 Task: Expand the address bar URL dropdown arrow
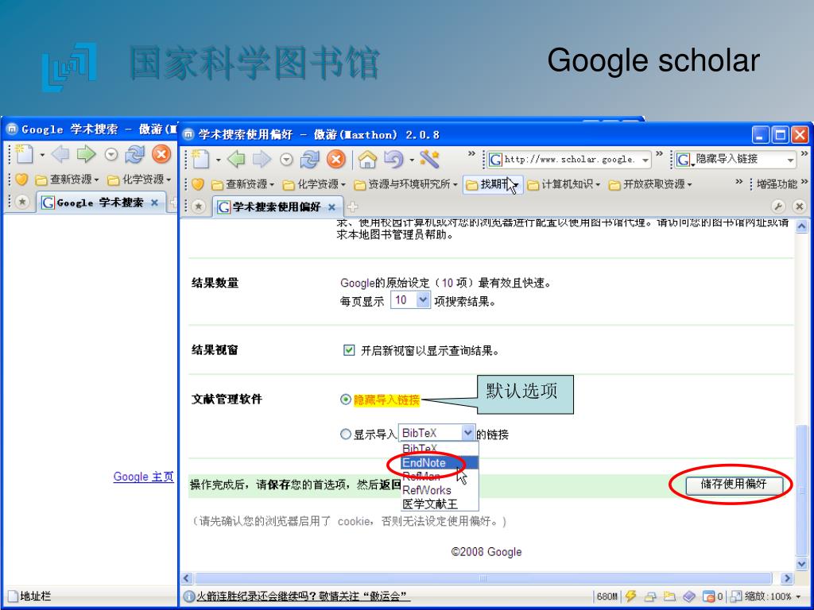pos(645,160)
